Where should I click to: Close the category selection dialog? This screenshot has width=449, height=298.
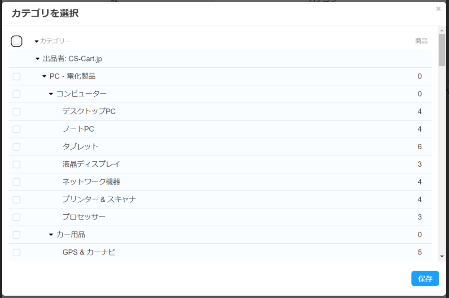click(438, 9)
